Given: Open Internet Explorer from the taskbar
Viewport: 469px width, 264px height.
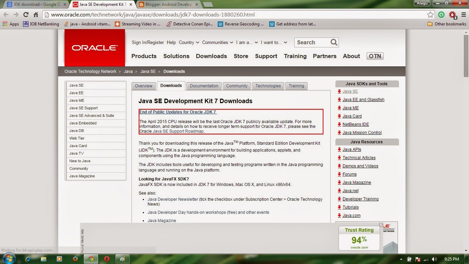Looking at the screenshot, I should 28,259.
